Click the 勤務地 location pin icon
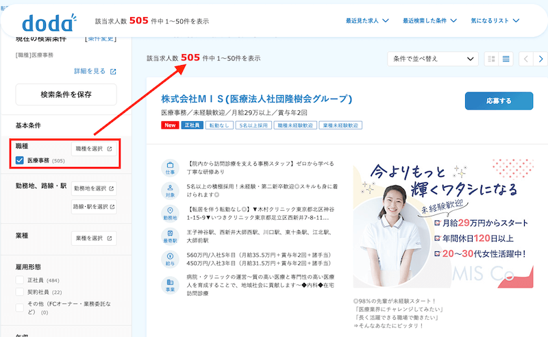 (170, 213)
